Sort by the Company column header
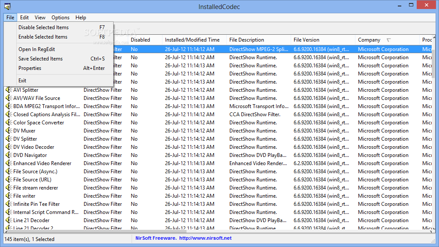This screenshot has width=439, height=247. coord(388,40)
